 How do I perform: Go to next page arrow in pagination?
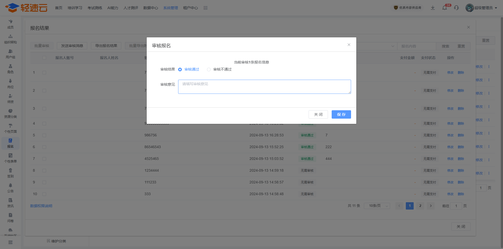pyautogui.click(x=431, y=206)
